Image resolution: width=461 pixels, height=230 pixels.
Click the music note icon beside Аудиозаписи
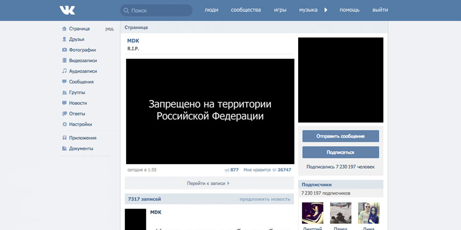point(65,71)
